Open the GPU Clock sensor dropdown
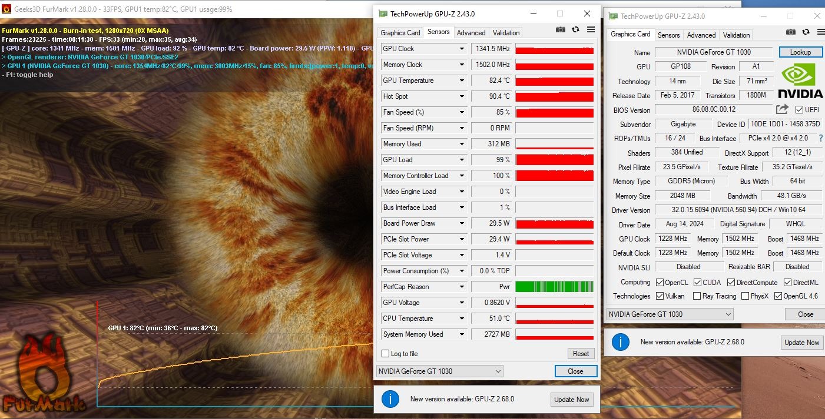 pos(462,49)
